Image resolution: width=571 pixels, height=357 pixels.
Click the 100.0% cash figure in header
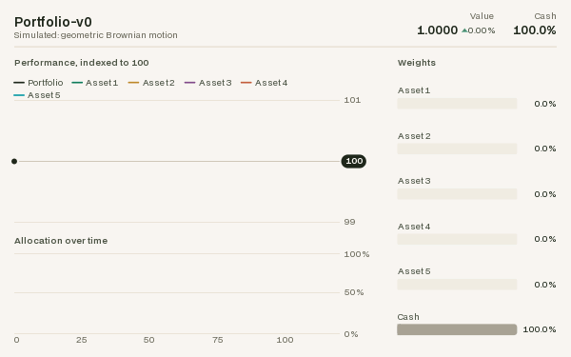(x=535, y=30)
